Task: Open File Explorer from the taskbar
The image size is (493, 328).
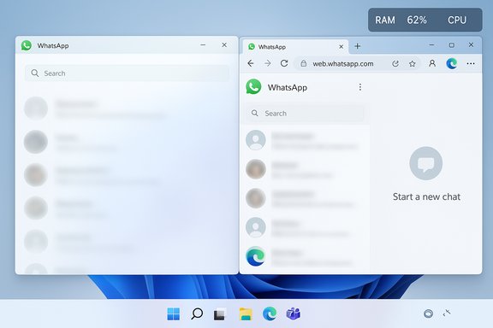Action: click(246, 314)
